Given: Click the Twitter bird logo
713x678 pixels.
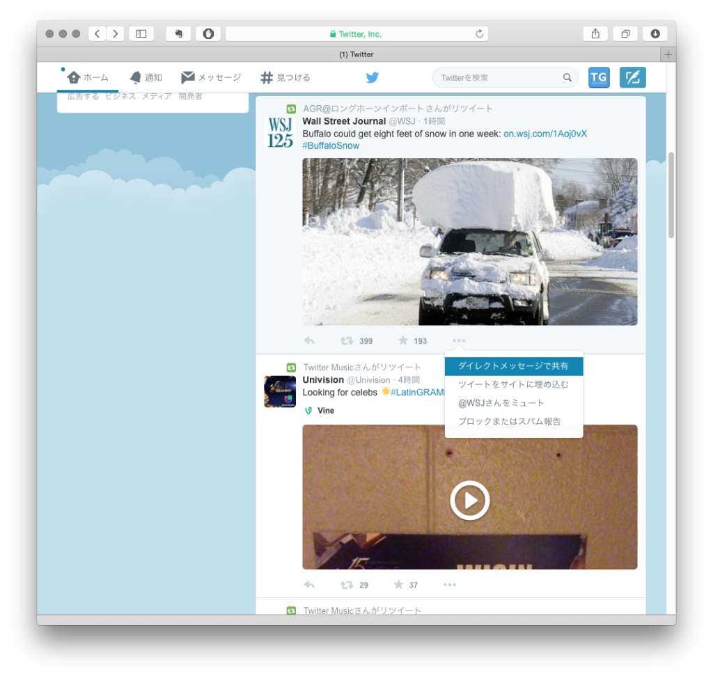Looking at the screenshot, I should click(373, 77).
